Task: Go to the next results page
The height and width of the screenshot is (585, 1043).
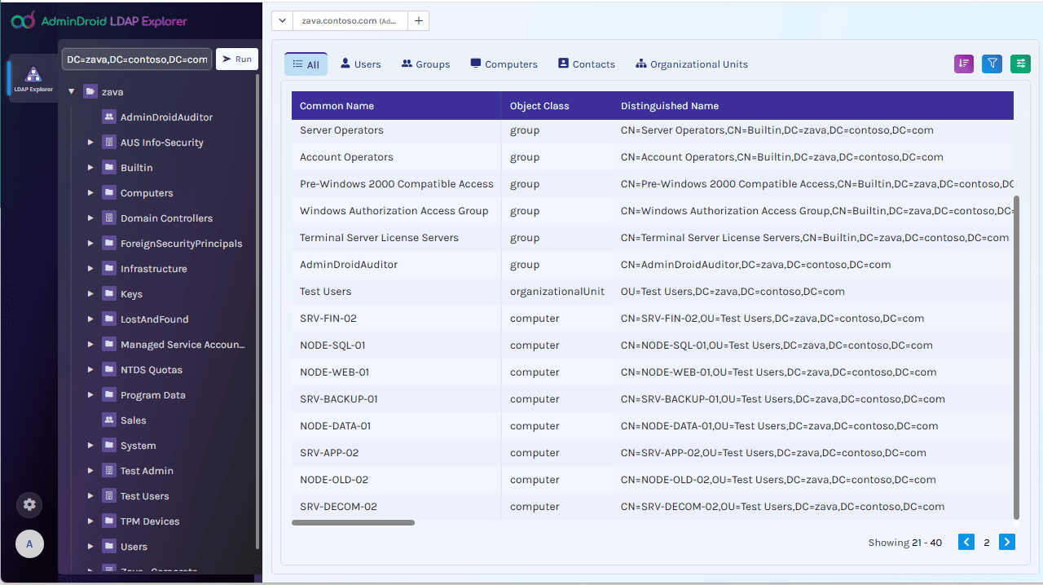Action: tap(1006, 541)
